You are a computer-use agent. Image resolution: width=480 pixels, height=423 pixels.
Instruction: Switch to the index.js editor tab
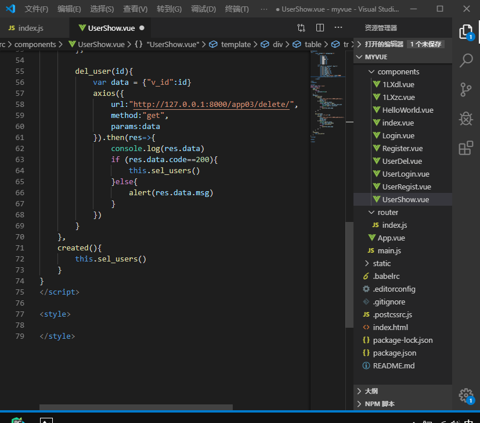31,28
